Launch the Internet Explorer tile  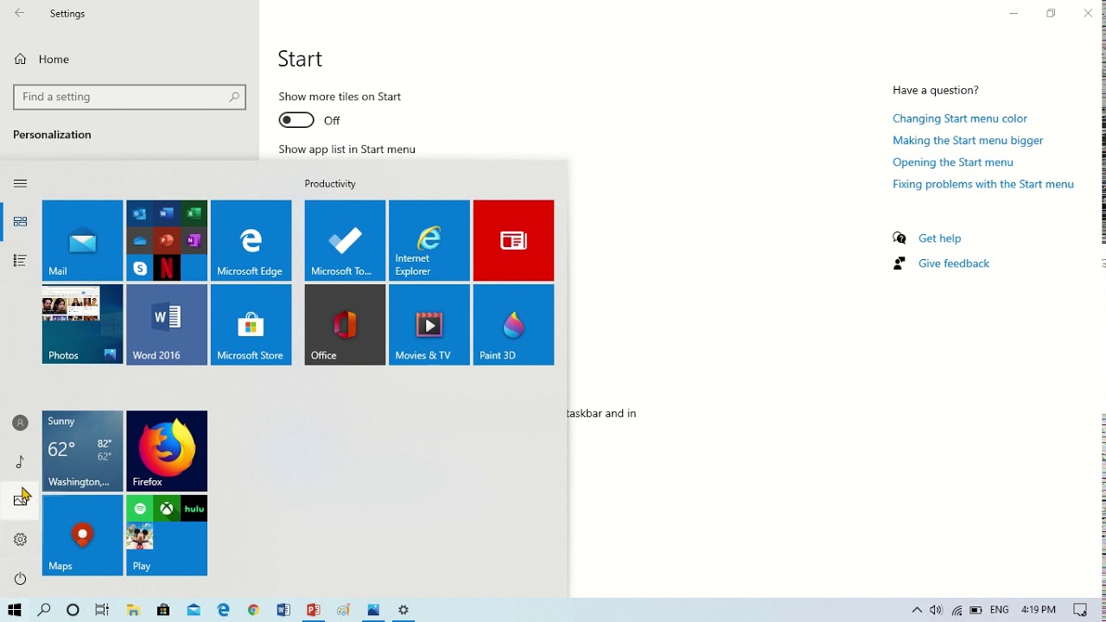point(429,240)
